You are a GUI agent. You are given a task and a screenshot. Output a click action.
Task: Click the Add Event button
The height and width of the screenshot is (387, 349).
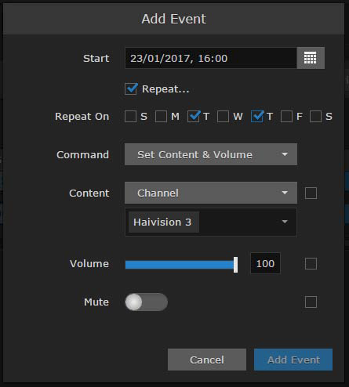pos(293,360)
